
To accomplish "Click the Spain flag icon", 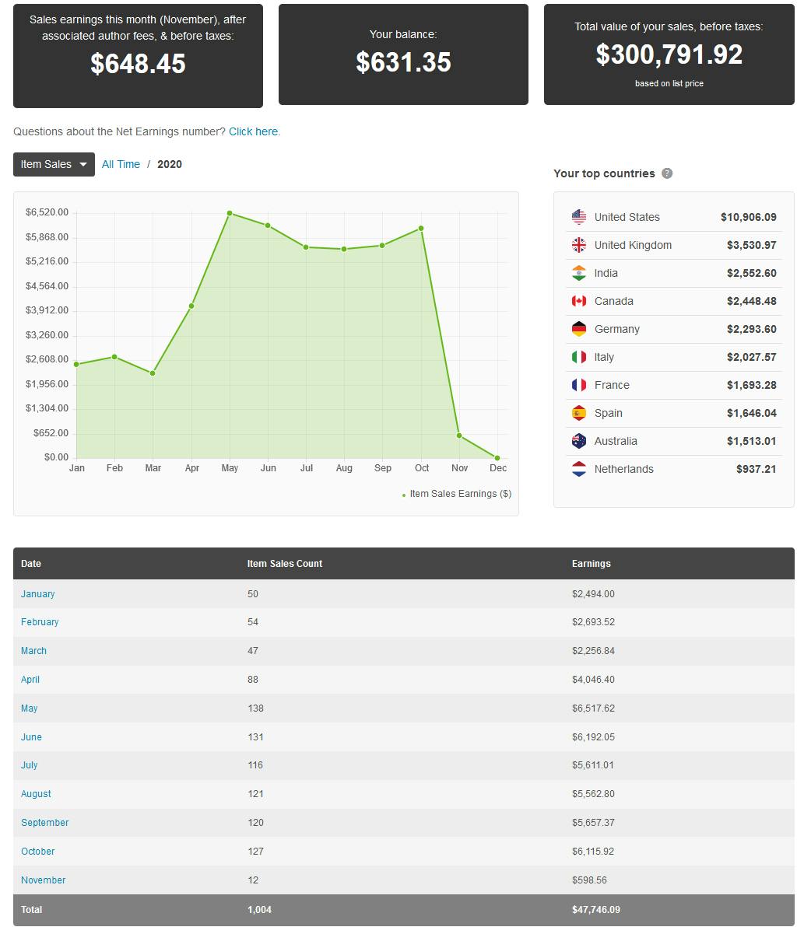I will click(x=578, y=413).
